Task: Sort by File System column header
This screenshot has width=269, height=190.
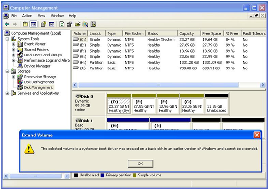Action: pos(134,33)
